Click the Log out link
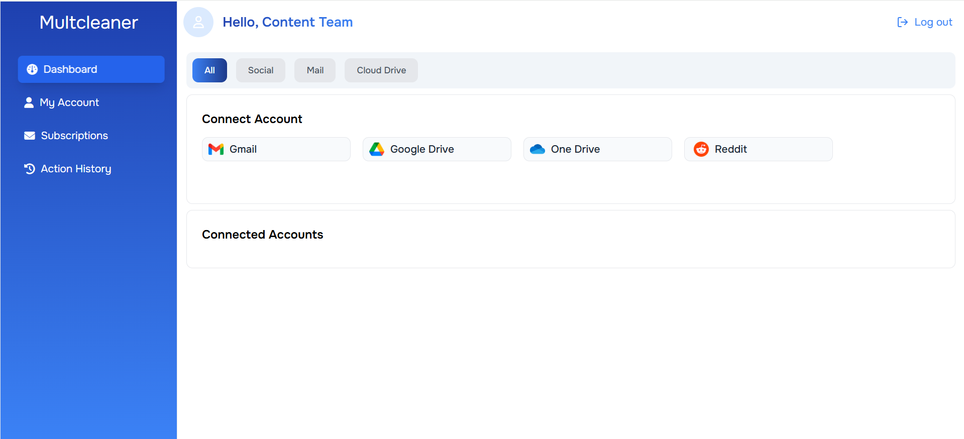964x439 pixels. (925, 22)
